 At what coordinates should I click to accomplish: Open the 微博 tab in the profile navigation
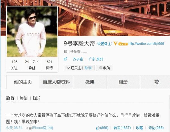[90, 82]
